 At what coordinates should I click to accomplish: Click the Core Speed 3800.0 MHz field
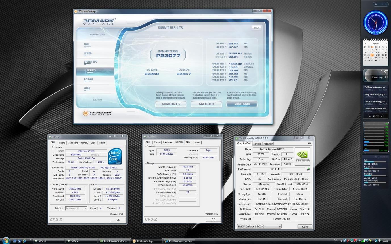[x=74, y=189]
